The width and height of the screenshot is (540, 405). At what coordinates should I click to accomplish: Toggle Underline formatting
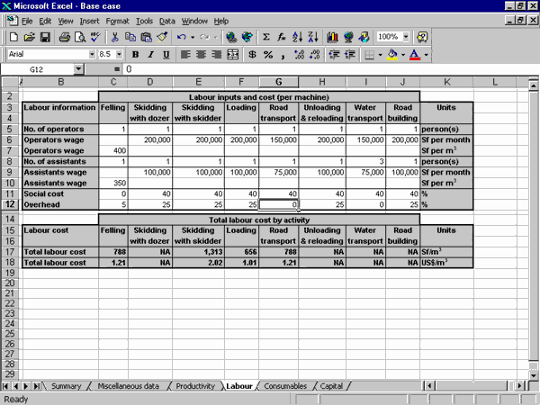pos(165,55)
